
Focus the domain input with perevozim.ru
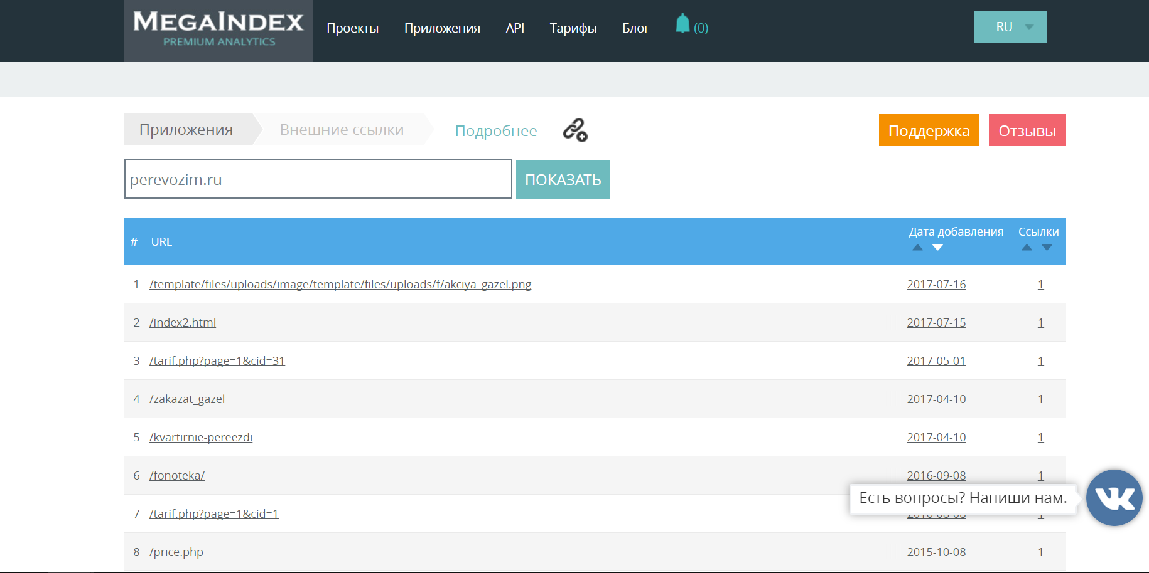coord(318,179)
